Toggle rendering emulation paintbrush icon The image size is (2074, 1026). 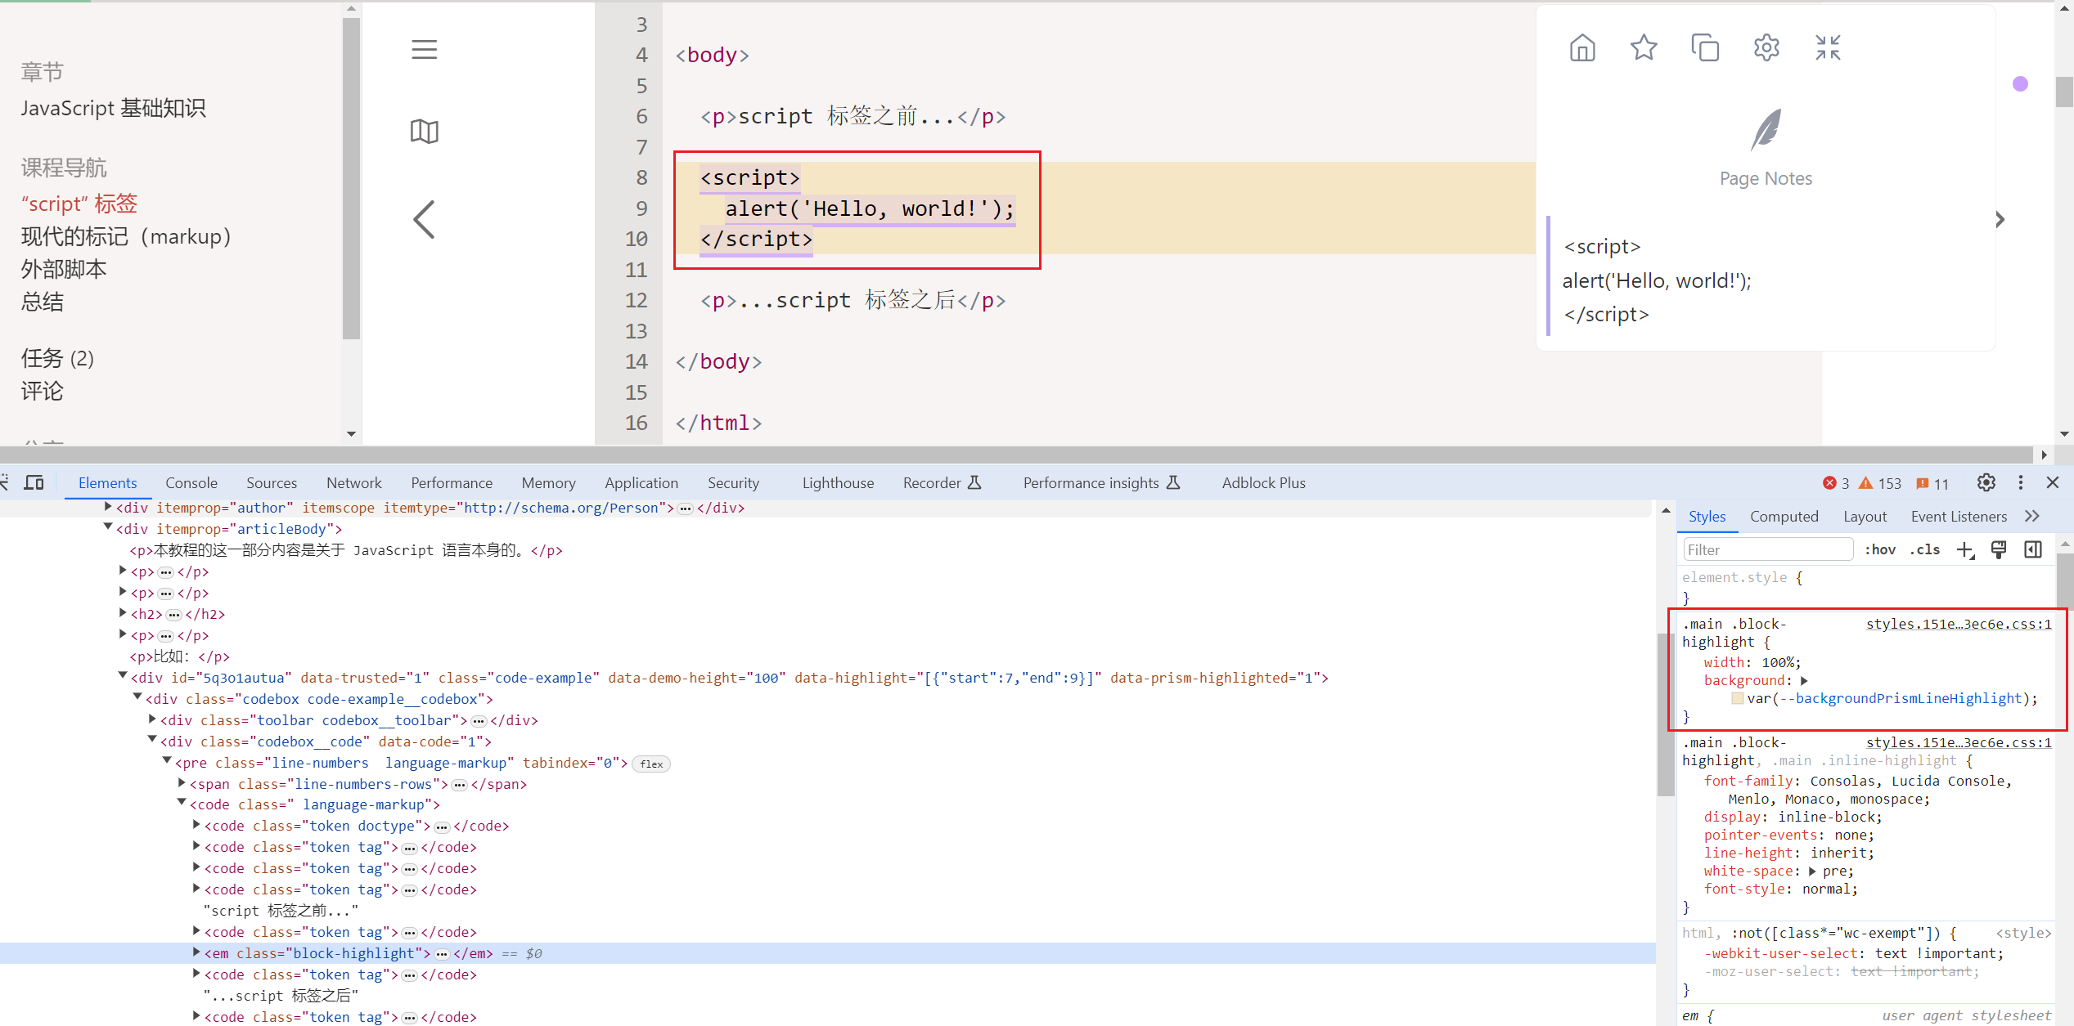click(x=1999, y=550)
